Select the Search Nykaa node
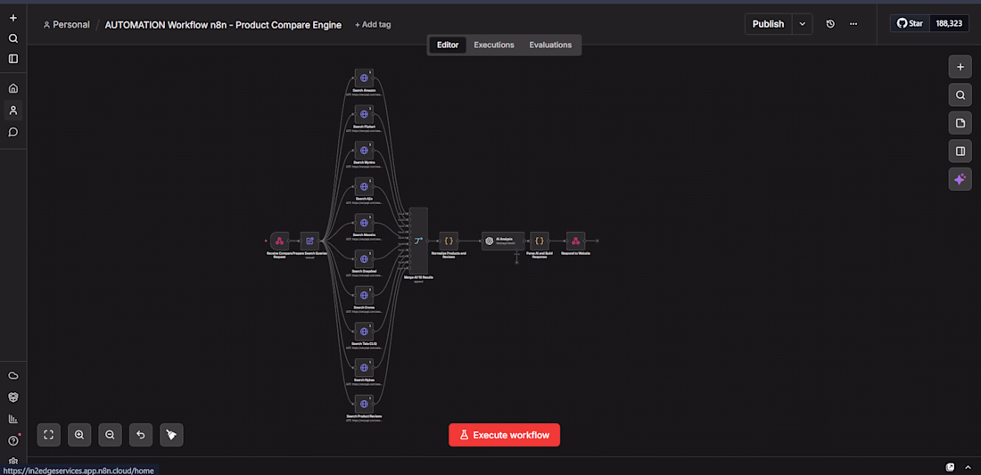This screenshot has width=981, height=475. coord(364,368)
